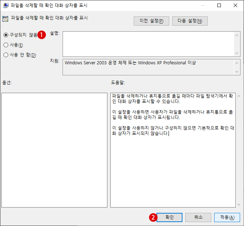Click the up arrow of 도움말 scrollbar
Viewport: 244px width, 226px height.
point(239,96)
